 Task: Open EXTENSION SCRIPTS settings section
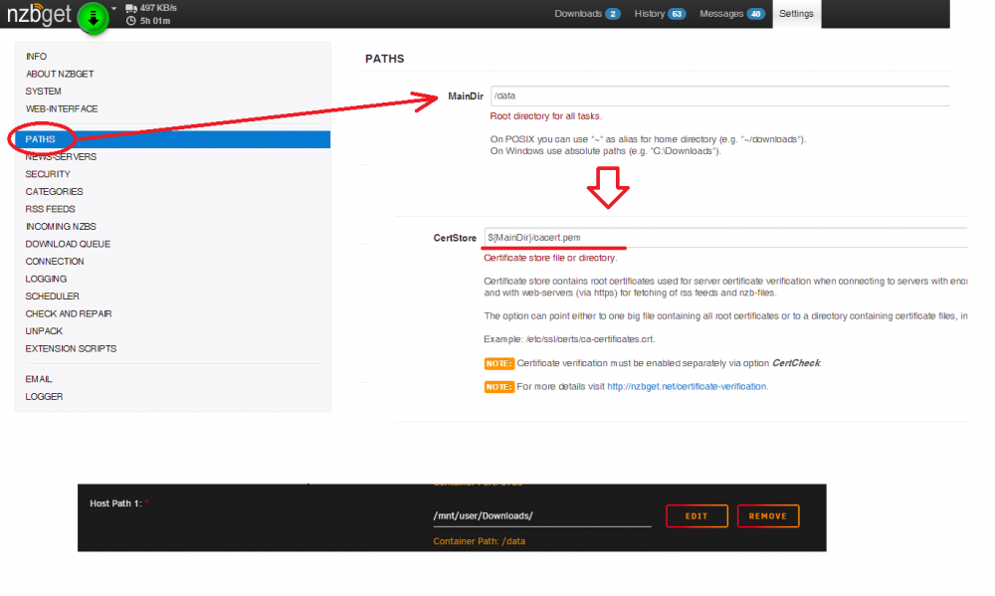tap(71, 348)
